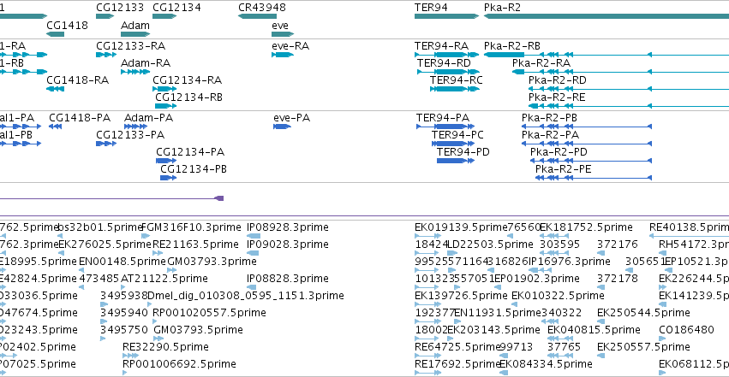Select transcript Pka-R2-RE
The image size is (729, 377).
pos(629,106)
